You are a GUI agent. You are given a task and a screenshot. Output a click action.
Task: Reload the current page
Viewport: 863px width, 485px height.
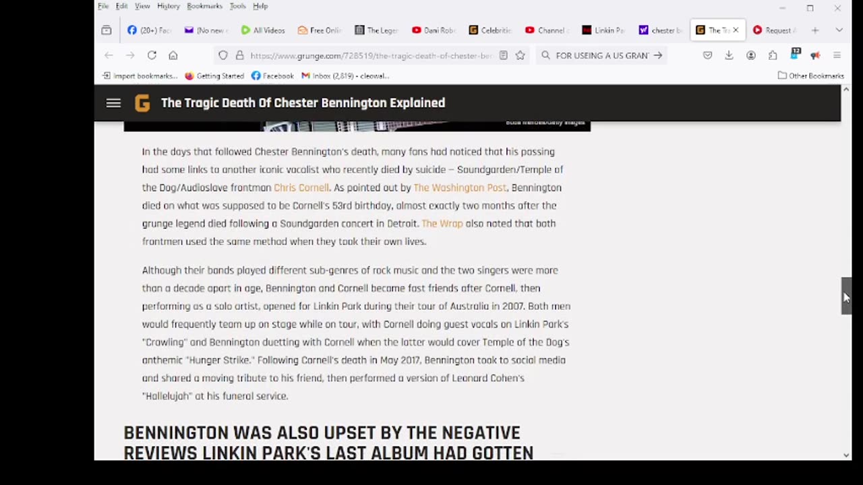pyautogui.click(x=152, y=55)
